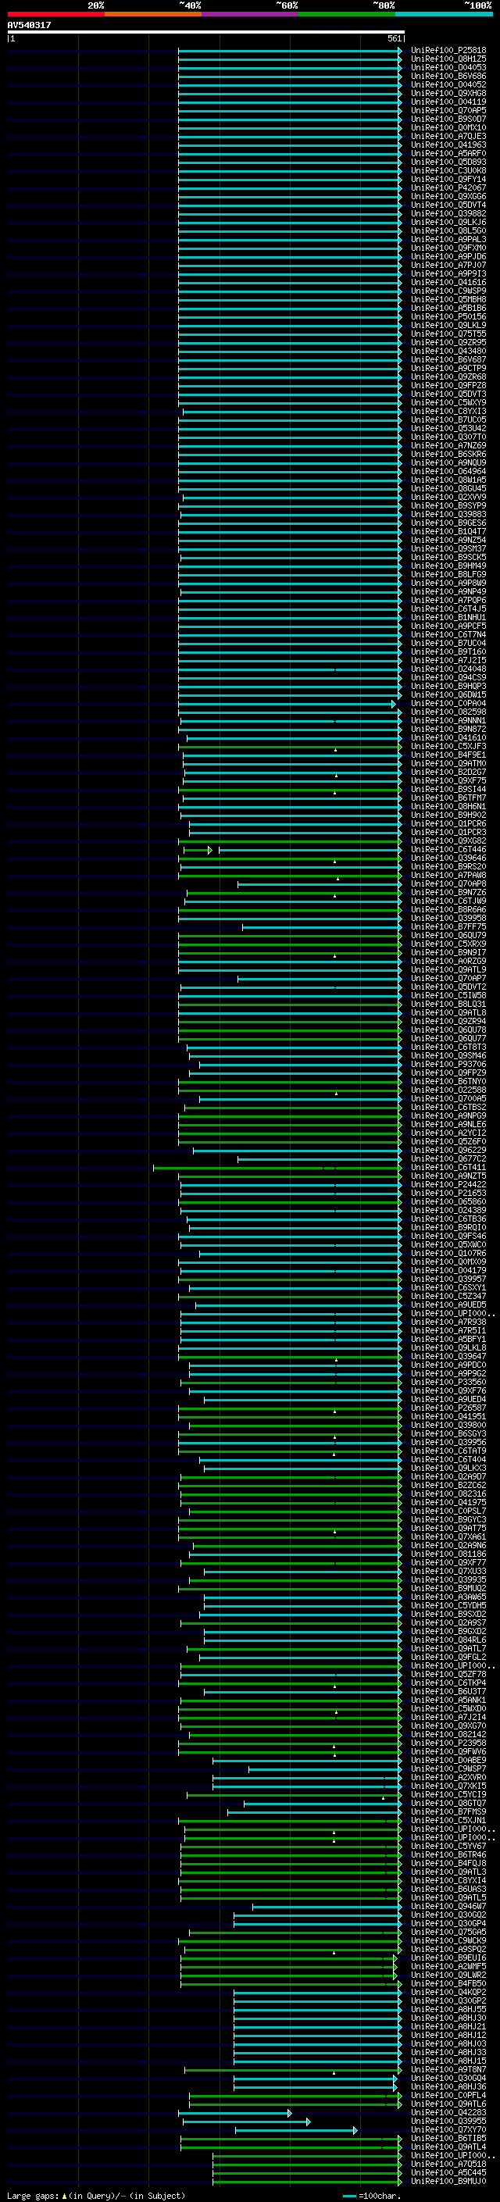Click the 'Large gaps' legend text
The image size is (500, 2202).
pyautogui.click(x=33, y=2195)
